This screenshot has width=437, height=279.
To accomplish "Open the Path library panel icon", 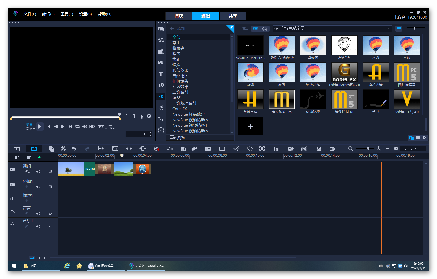I will (x=161, y=119).
